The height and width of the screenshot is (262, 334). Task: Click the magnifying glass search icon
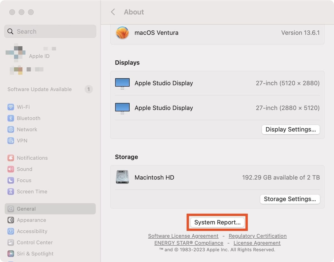coord(10,31)
